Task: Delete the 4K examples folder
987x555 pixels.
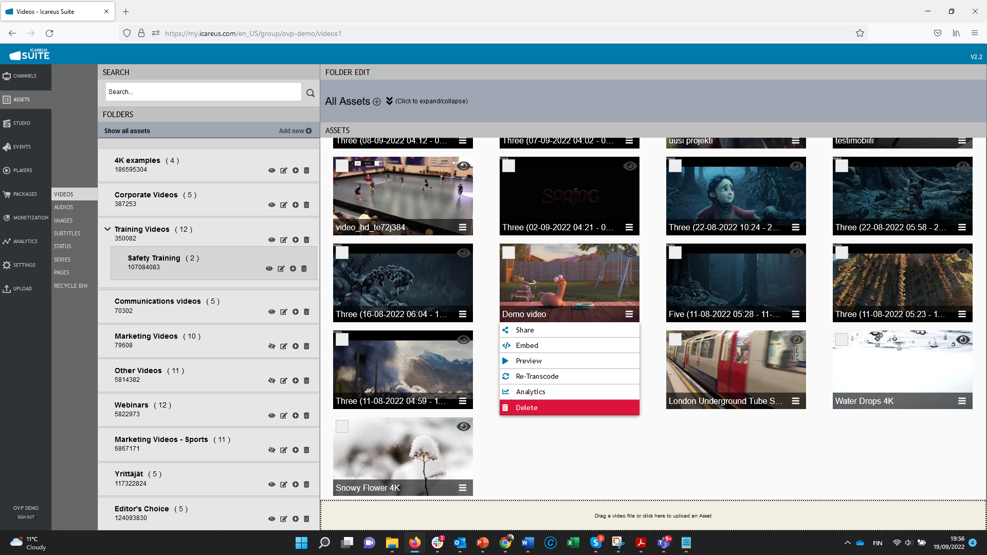Action: click(307, 171)
